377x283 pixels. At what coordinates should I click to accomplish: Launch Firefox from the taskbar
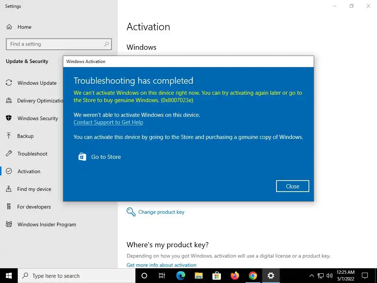[x=235, y=276]
